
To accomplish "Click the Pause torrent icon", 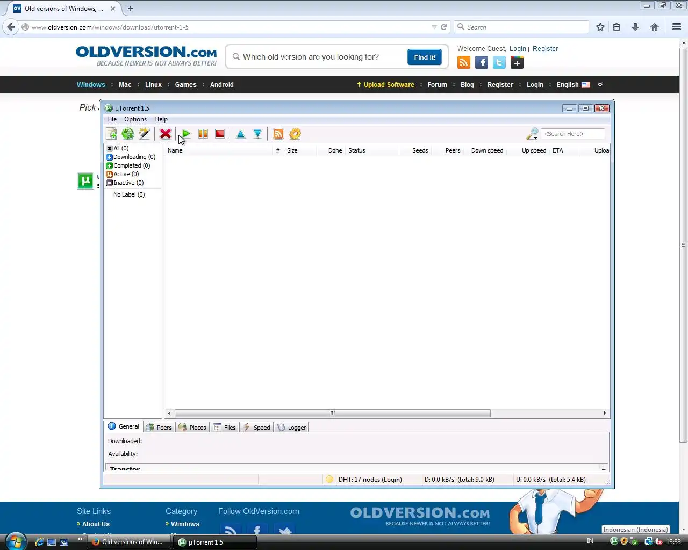I will click(x=203, y=134).
